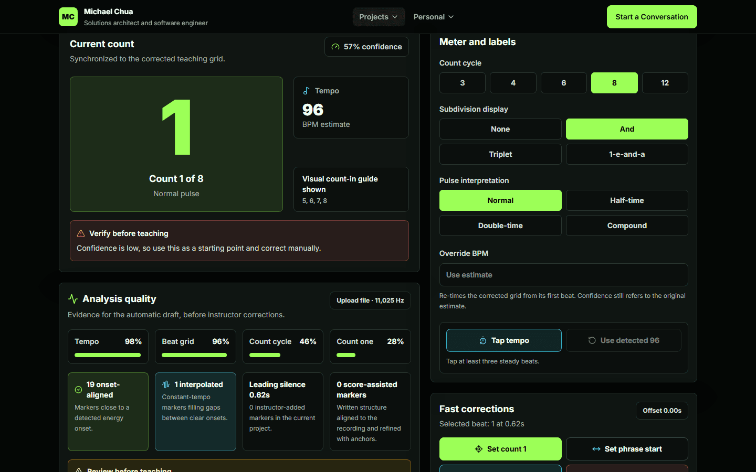
Task: Click the Tempo 96 BPM estimate card
Action: (x=351, y=108)
